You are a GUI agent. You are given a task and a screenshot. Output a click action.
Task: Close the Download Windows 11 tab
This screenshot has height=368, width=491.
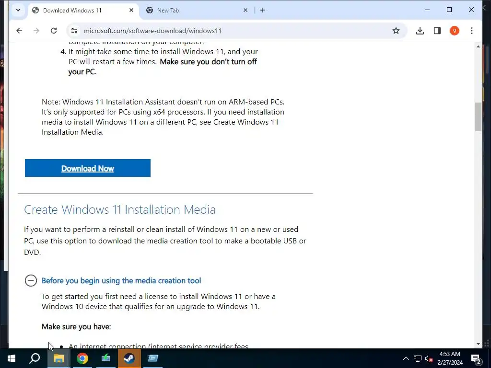click(x=131, y=11)
